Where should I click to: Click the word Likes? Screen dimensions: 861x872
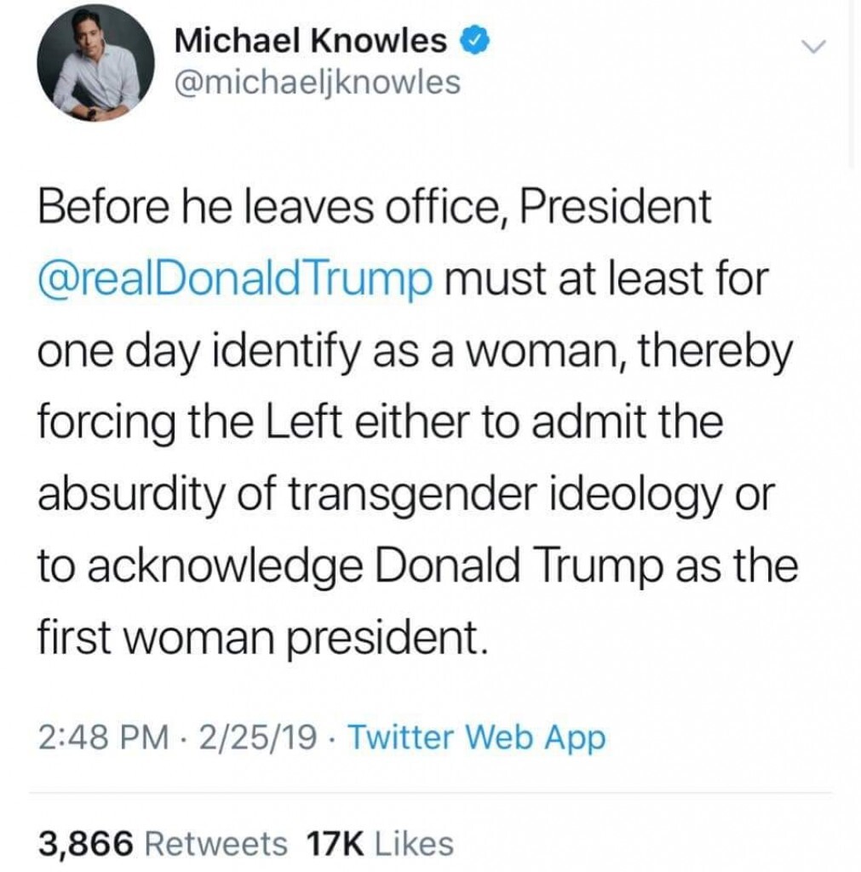[415, 842]
